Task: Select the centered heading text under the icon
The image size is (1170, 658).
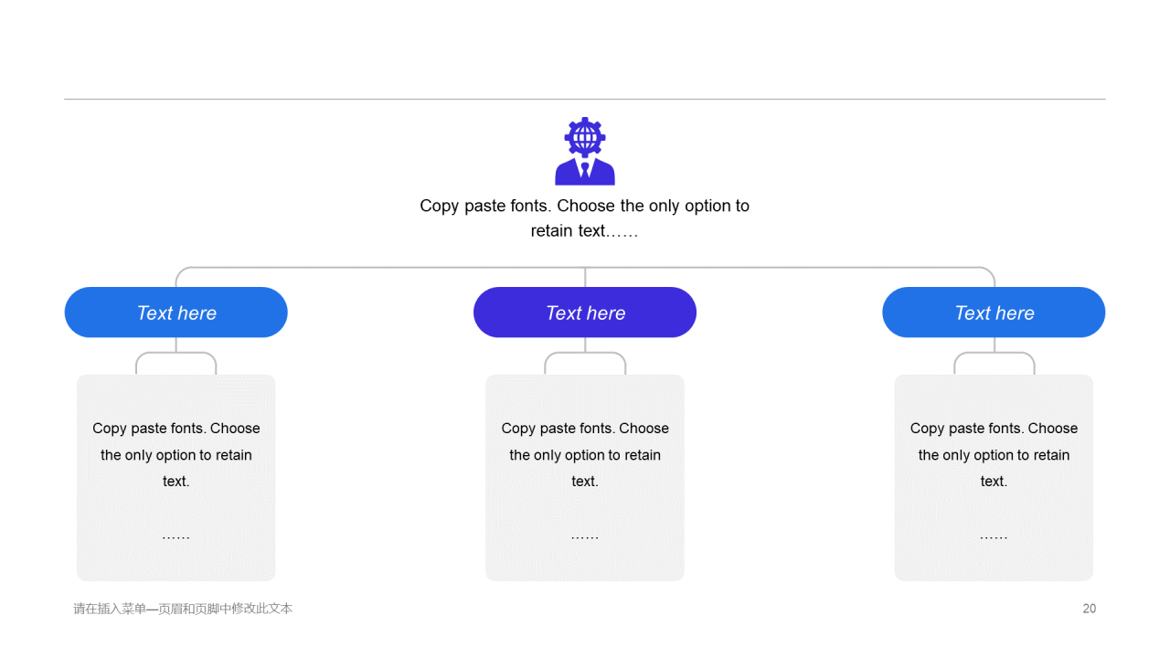Action: pyautogui.click(x=585, y=218)
